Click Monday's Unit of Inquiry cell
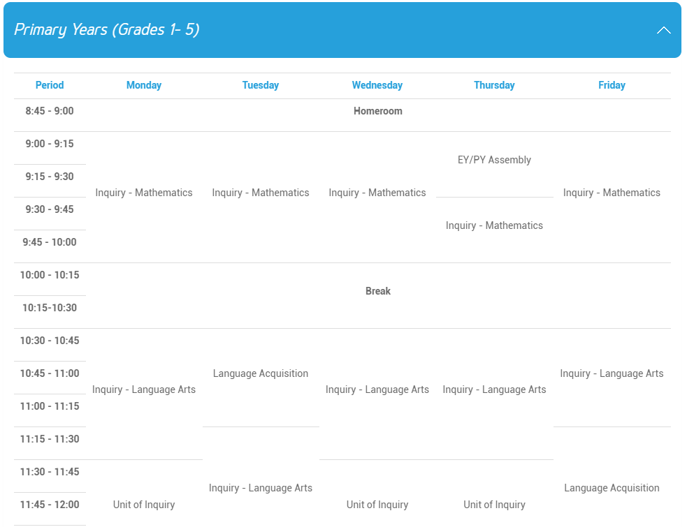 pos(144,505)
